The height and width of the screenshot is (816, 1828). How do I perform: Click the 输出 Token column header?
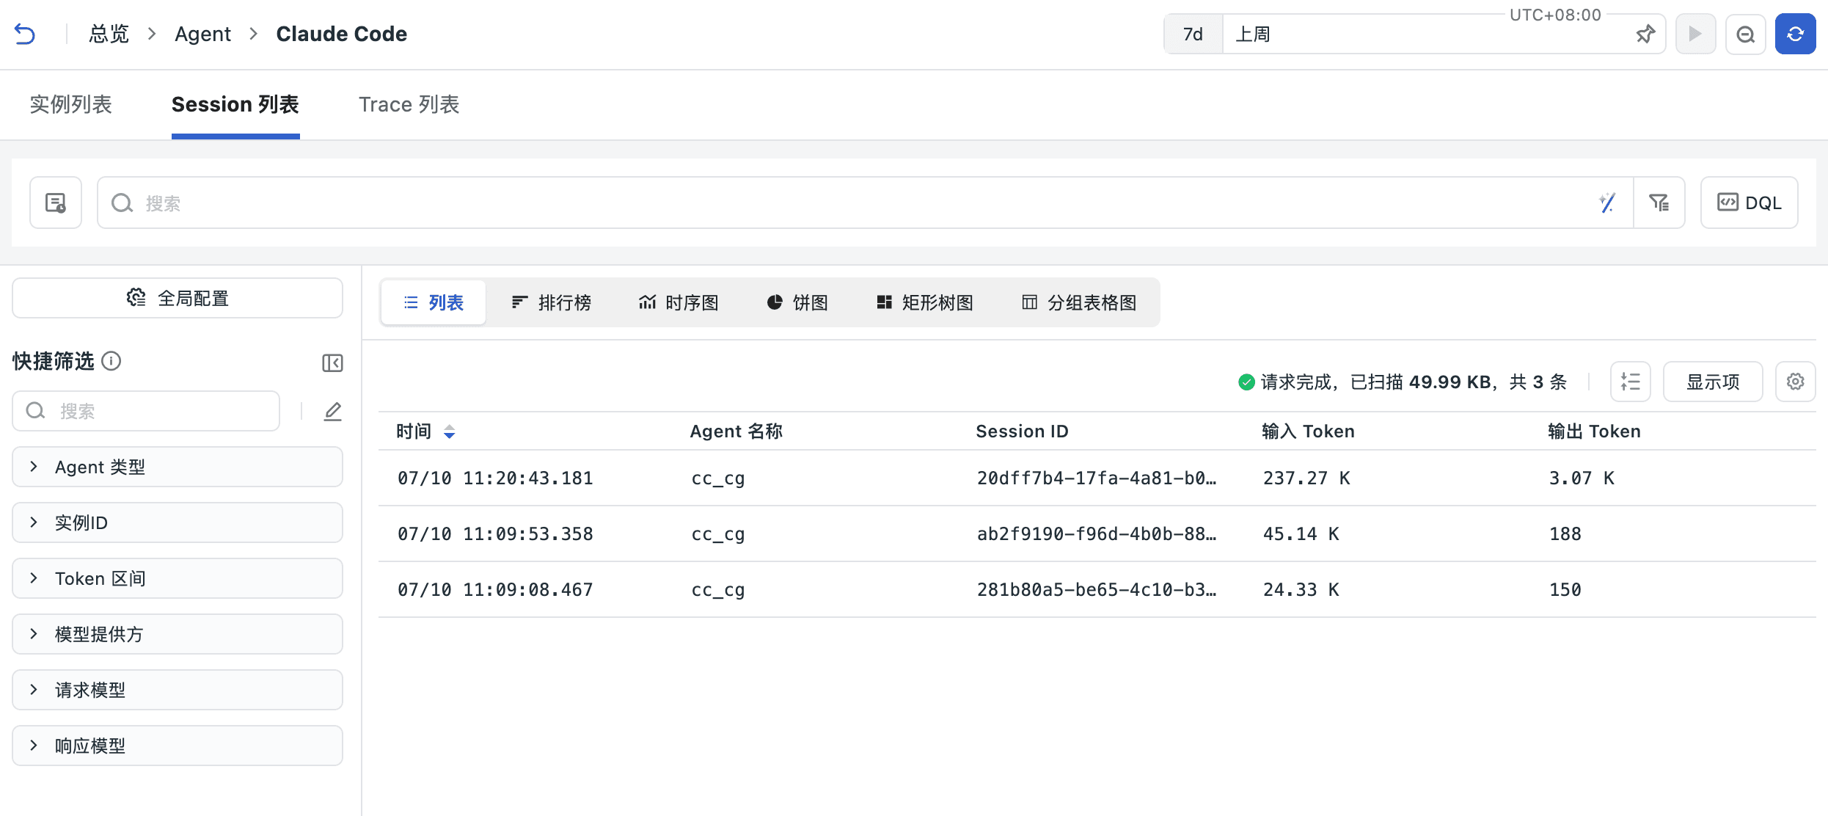[1594, 431]
